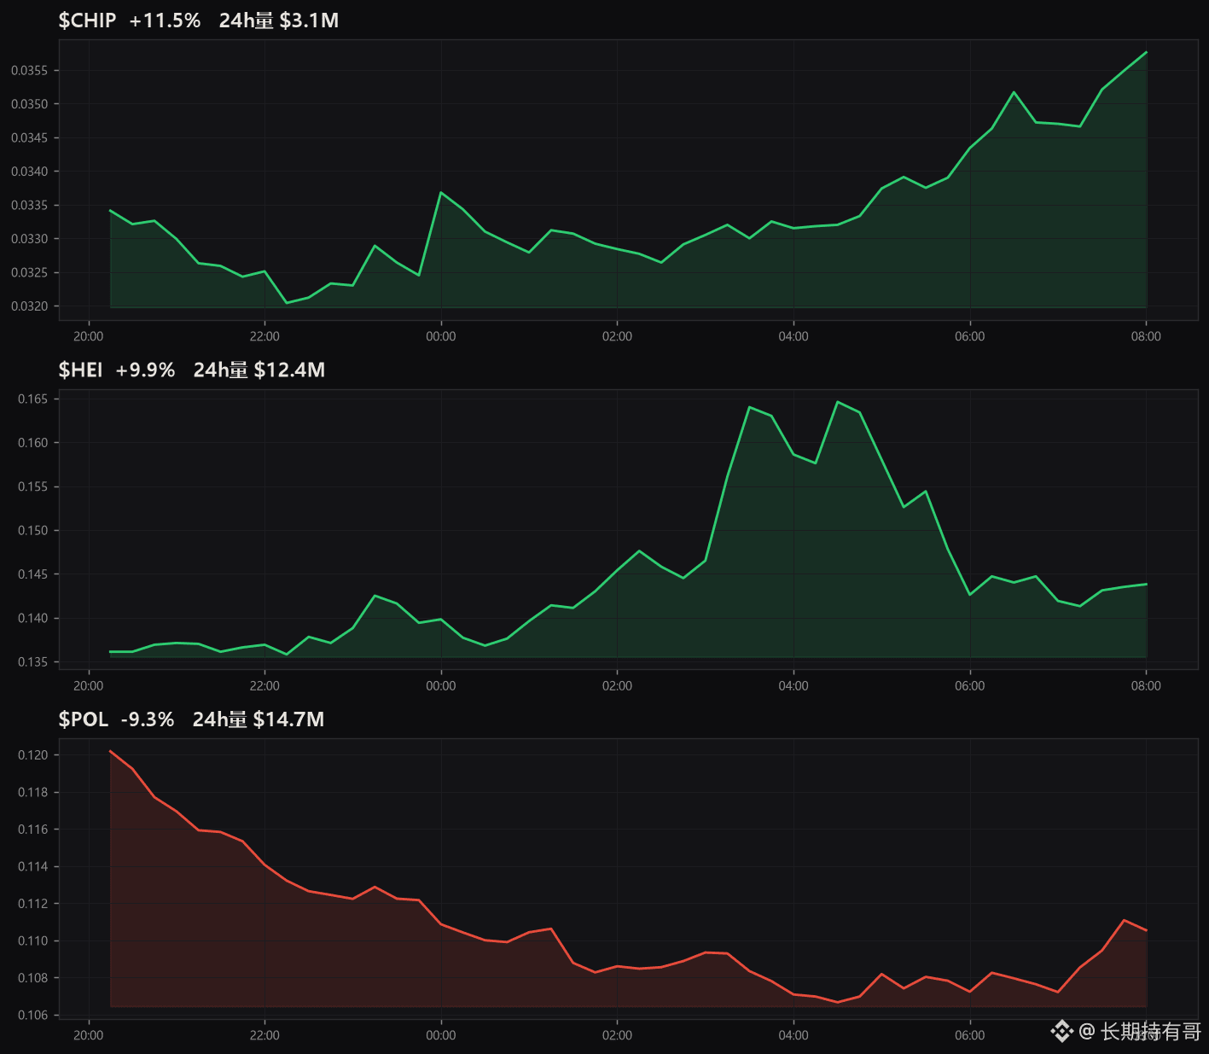Select the 0.110 price axis label
The width and height of the screenshot is (1209, 1054).
(x=32, y=941)
